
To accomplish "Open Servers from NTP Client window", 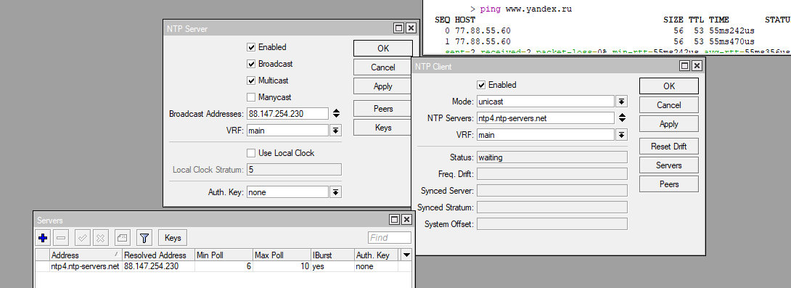I will click(x=669, y=165).
